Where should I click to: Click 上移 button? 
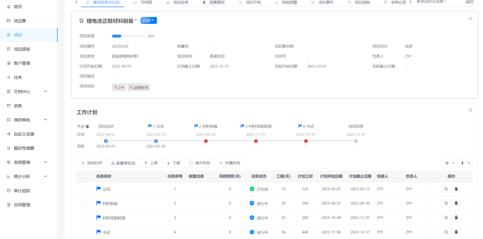point(151,163)
